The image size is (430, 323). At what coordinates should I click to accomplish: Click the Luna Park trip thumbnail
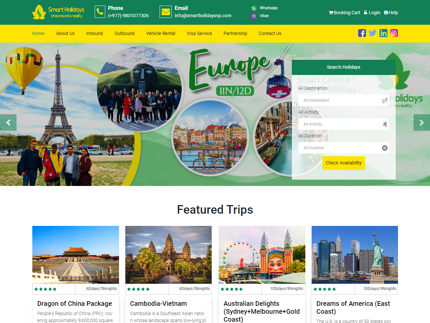point(262,255)
